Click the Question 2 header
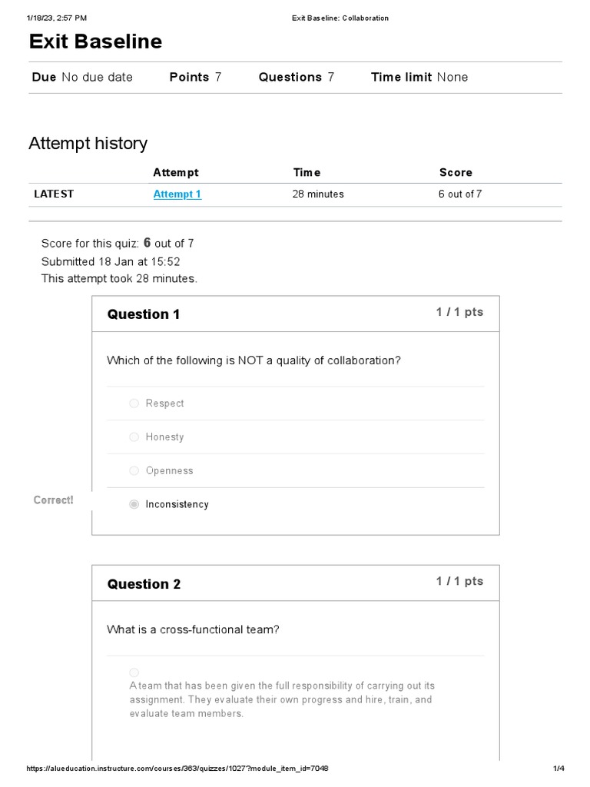Viewport: 590px width, 787px height. (144, 584)
